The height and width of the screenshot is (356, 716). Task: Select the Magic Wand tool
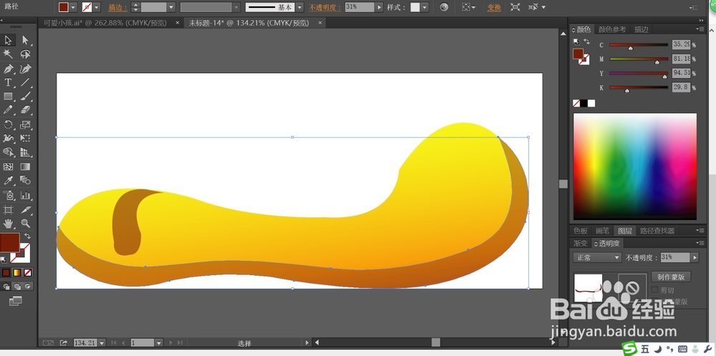click(x=8, y=54)
